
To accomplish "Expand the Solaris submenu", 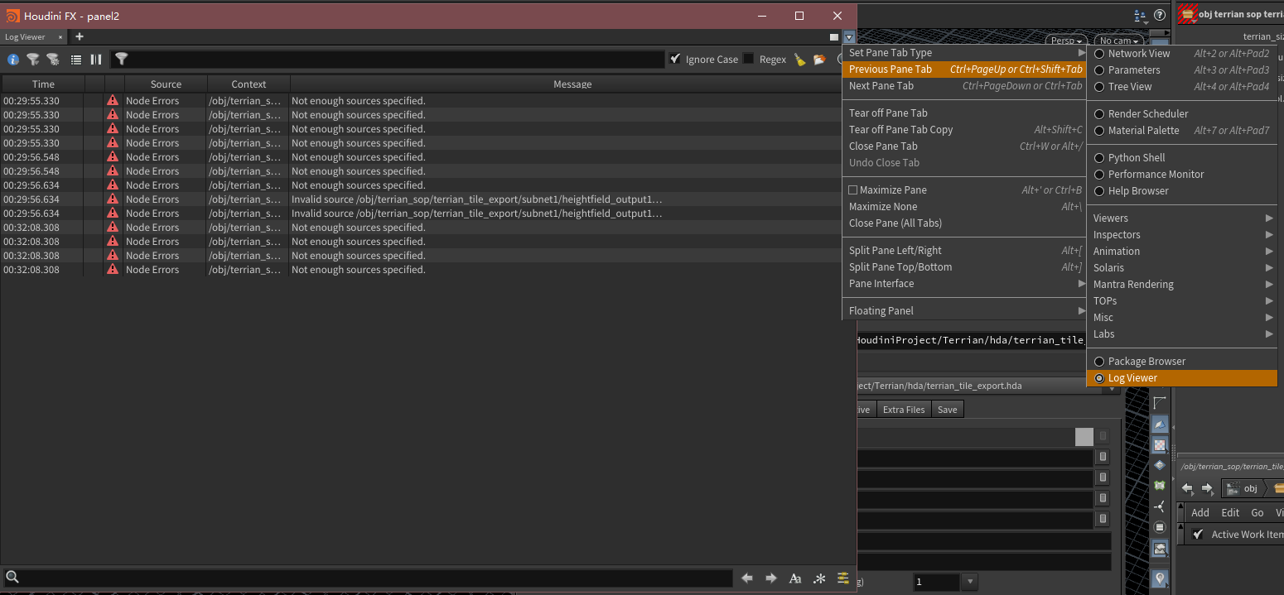I will (1182, 268).
